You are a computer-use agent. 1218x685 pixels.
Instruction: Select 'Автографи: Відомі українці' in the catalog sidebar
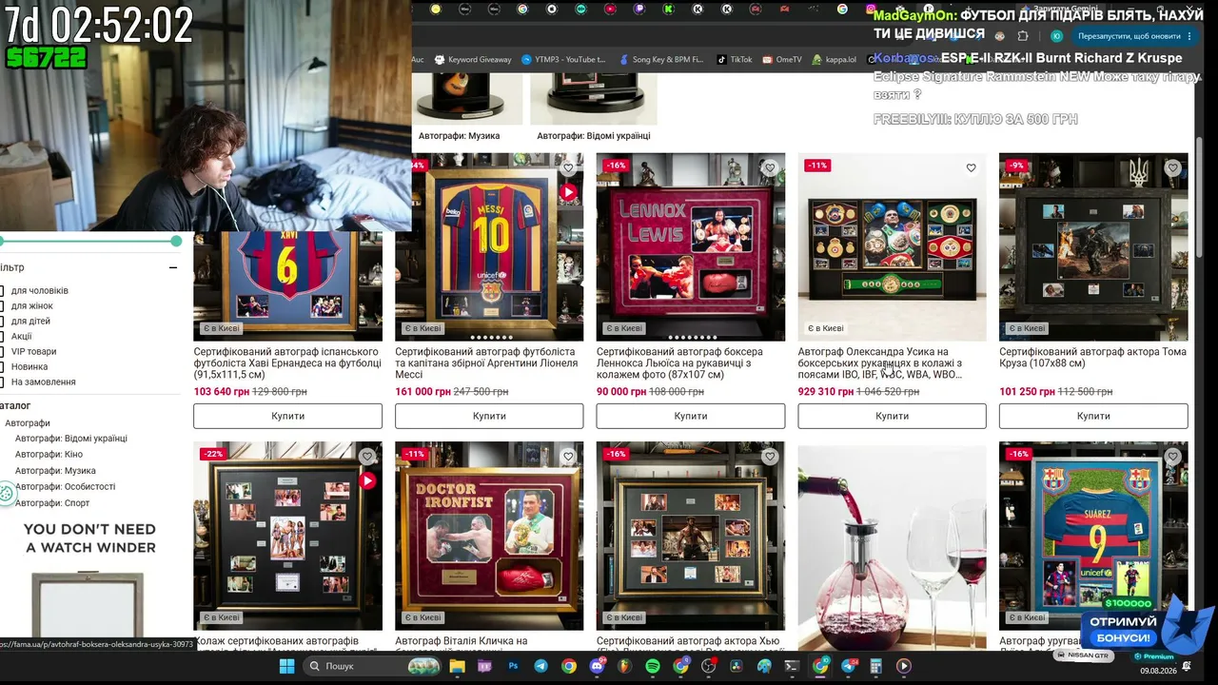(71, 439)
